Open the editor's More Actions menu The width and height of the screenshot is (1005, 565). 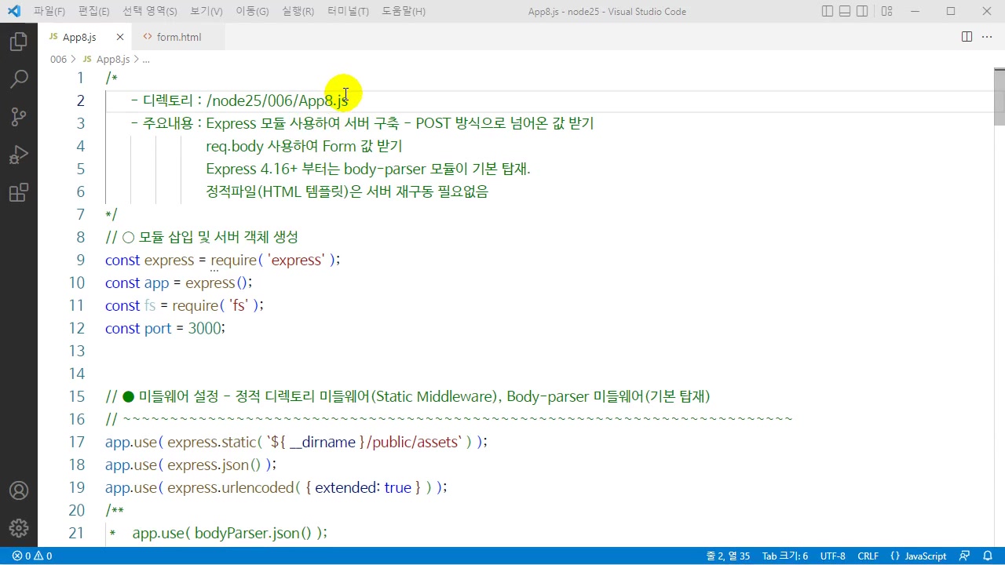pos(987,37)
